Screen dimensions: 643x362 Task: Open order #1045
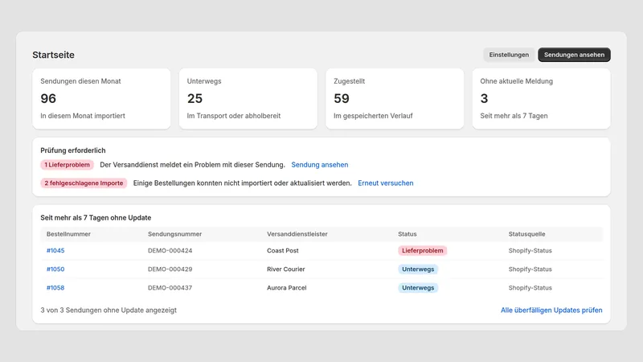(x=55, y=250)
